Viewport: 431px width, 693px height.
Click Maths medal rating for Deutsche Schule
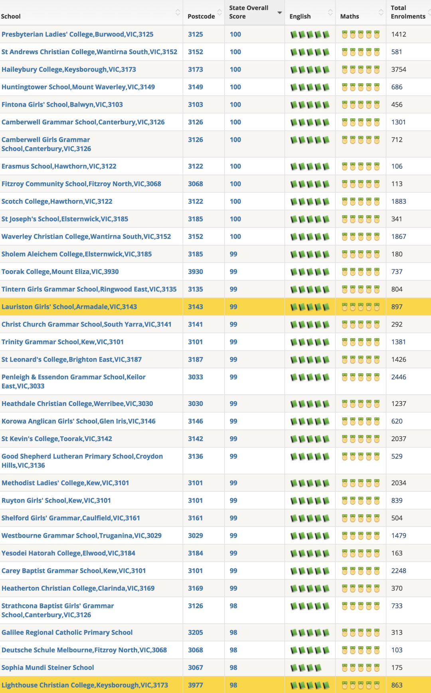point(361,650)
